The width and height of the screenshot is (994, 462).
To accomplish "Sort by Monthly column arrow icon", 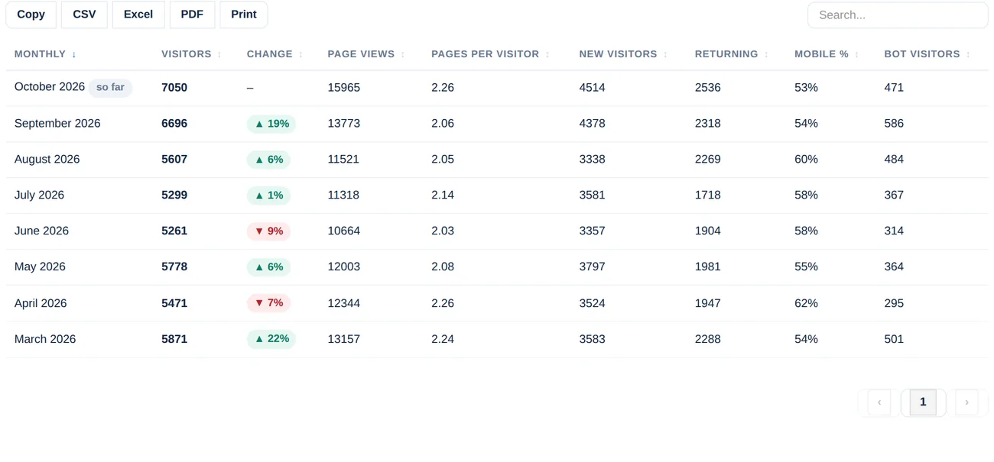I will [74, 54].
